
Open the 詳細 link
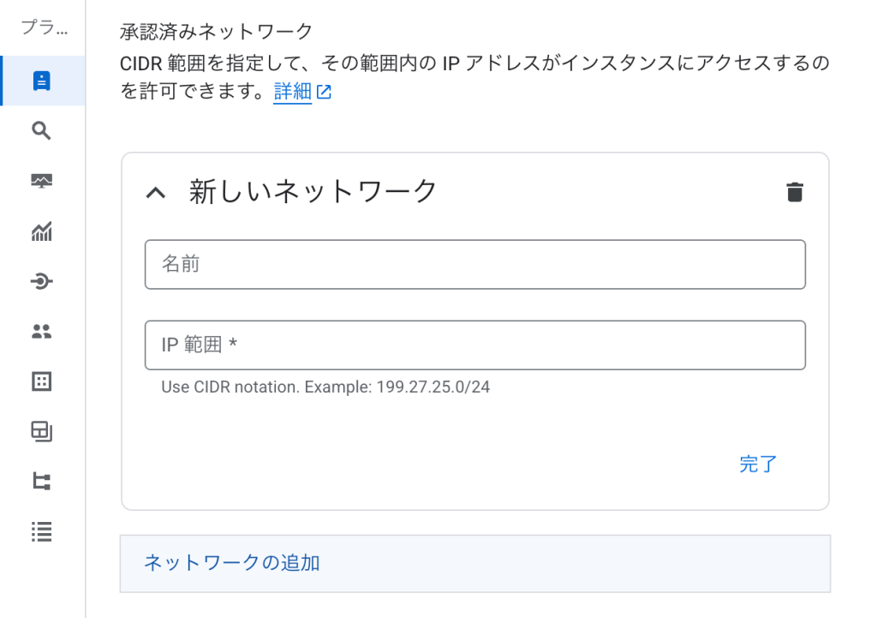tap(293, 91)
